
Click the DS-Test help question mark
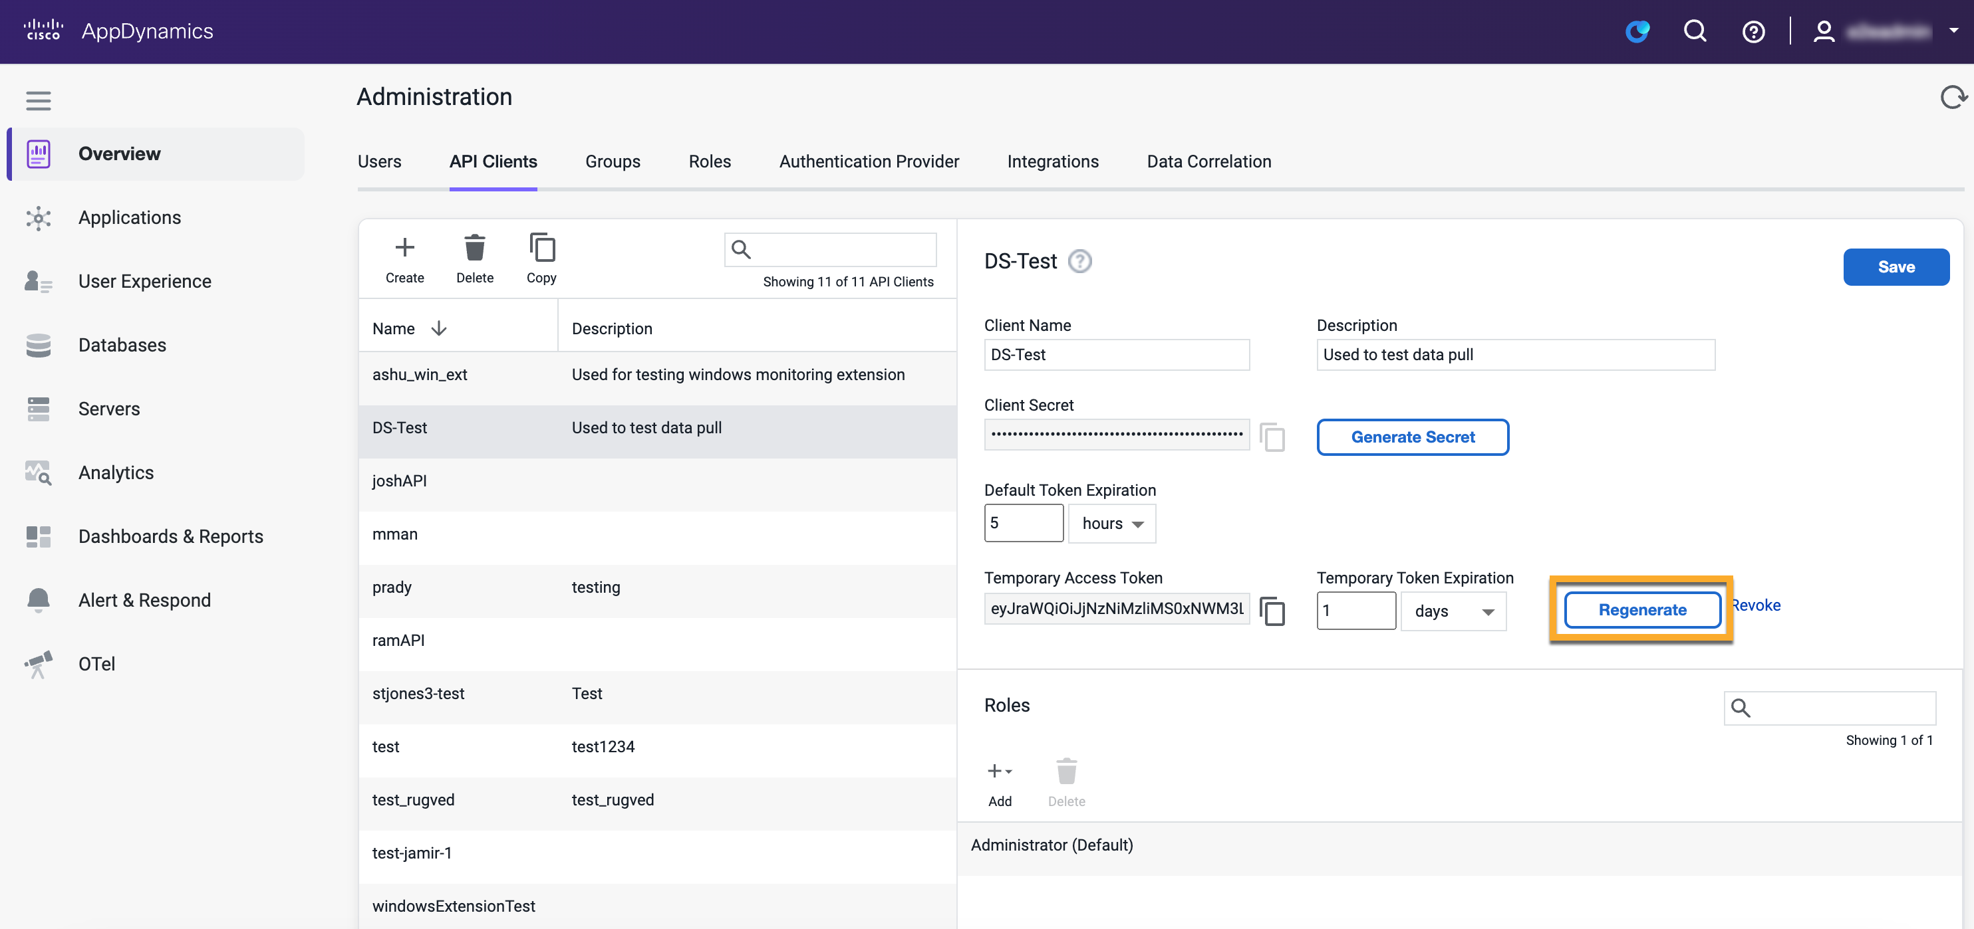coord(1079,262)
